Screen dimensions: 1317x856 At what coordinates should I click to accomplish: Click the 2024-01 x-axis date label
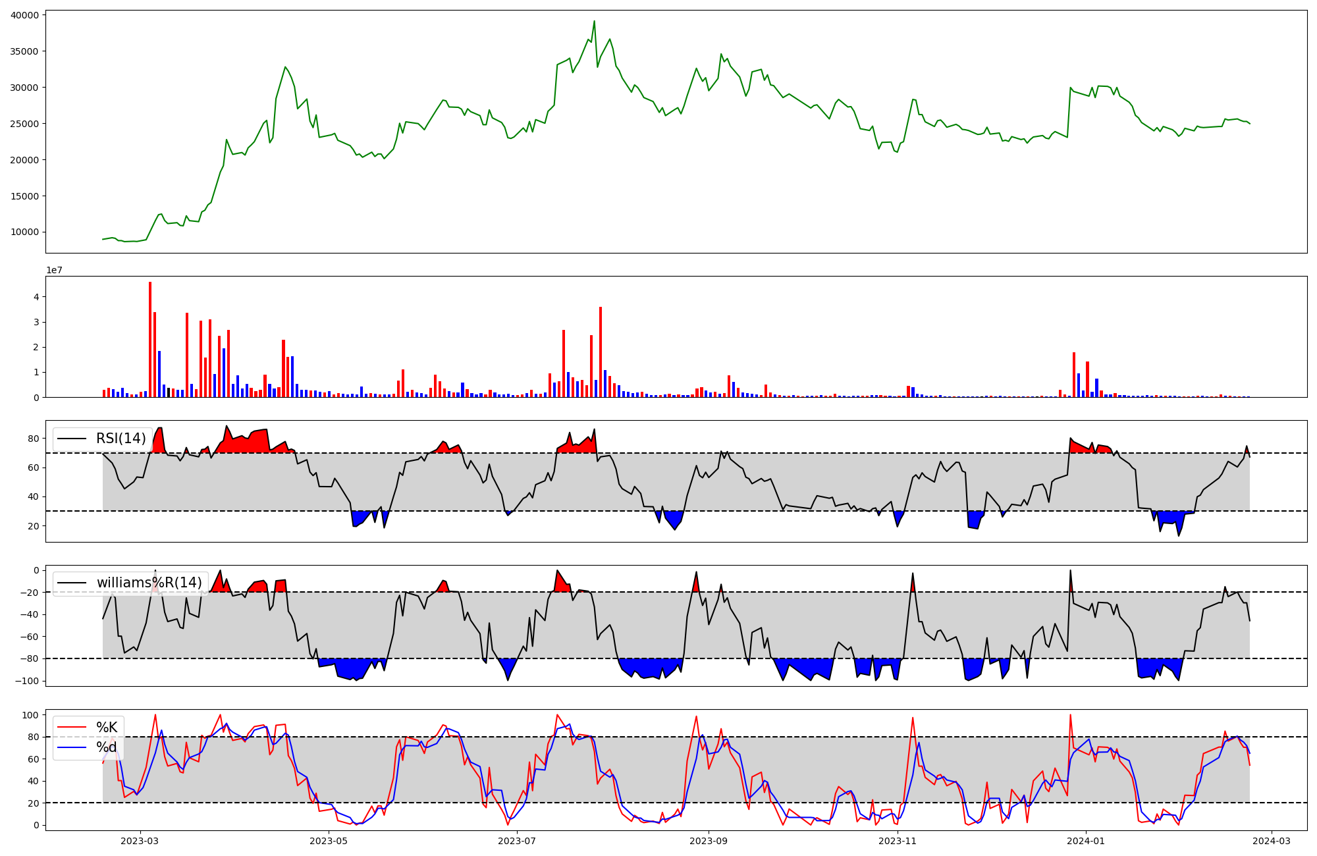coord(1085,841)
